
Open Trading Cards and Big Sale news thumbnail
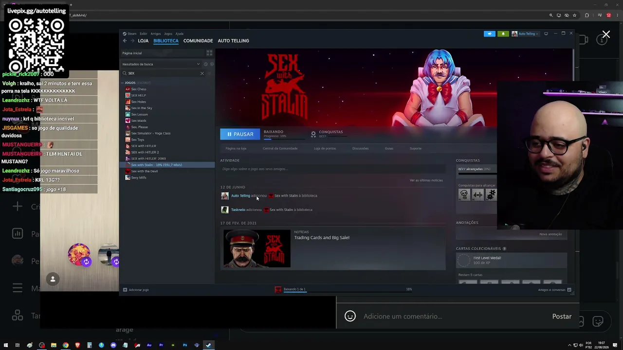pyautogui.click(x=257, y=249)
